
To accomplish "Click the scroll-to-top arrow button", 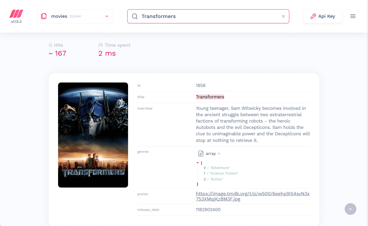I will coord(350,209).
